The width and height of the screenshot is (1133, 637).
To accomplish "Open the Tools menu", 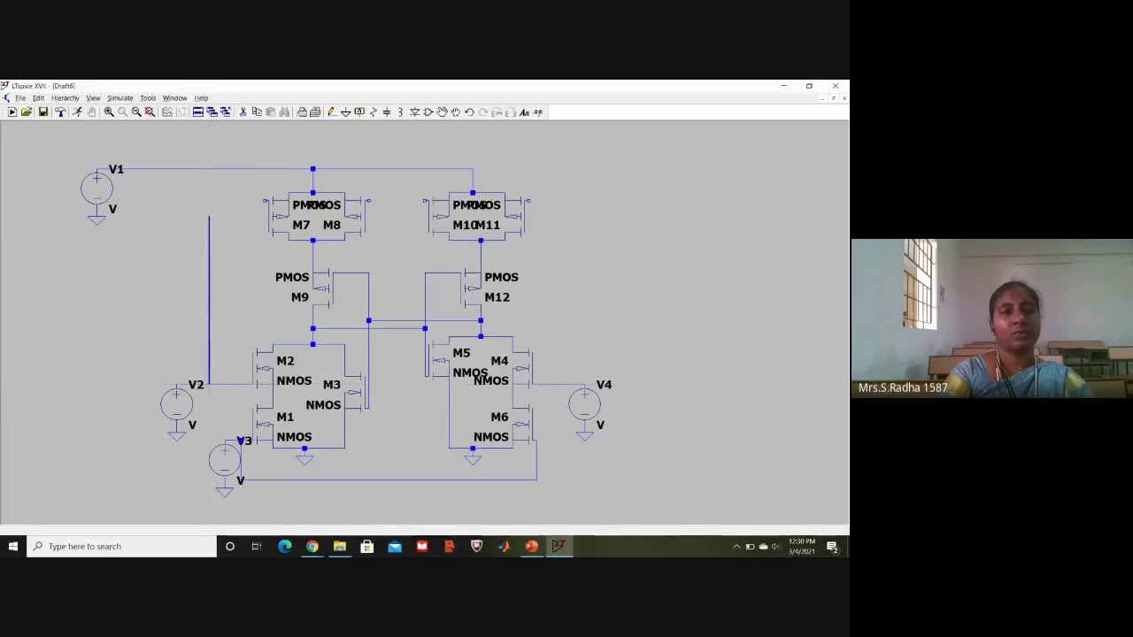I will [x=148, y=98].
